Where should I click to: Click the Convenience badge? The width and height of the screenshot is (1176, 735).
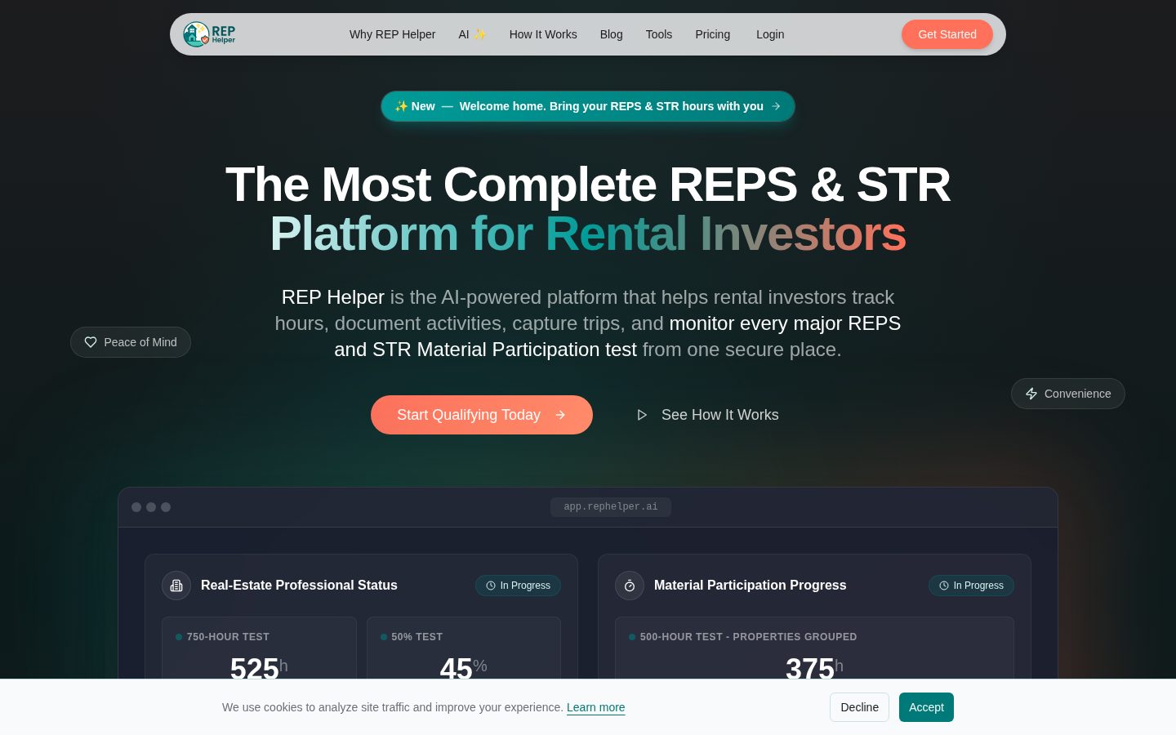[x=1068, y=394]
